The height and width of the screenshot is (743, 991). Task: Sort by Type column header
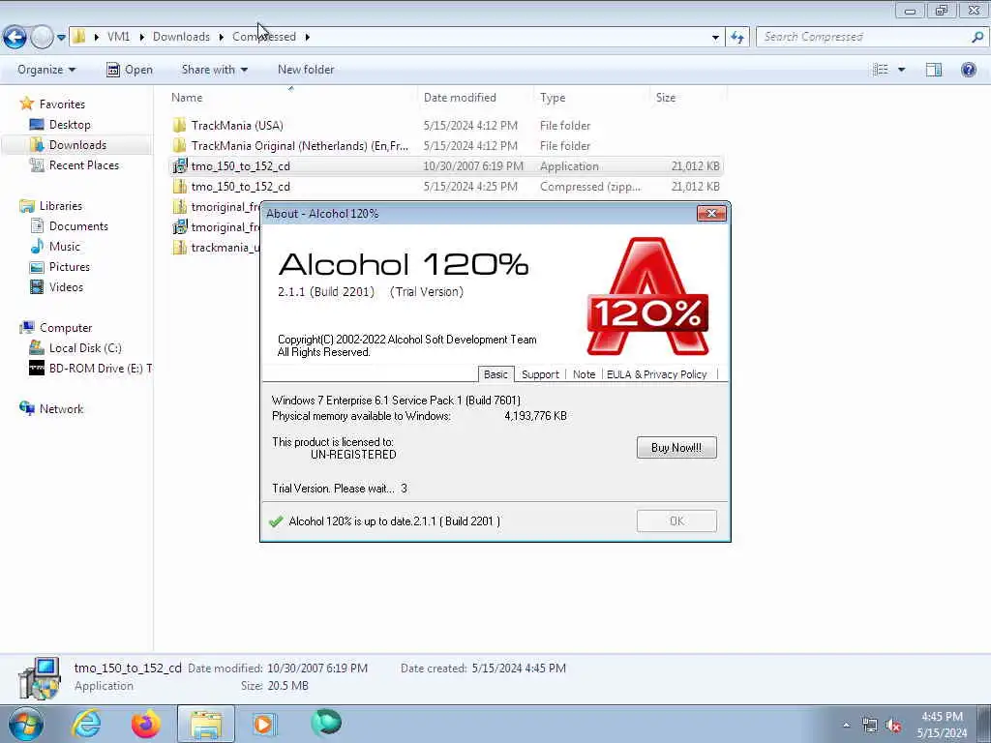[x=553, y=98]
